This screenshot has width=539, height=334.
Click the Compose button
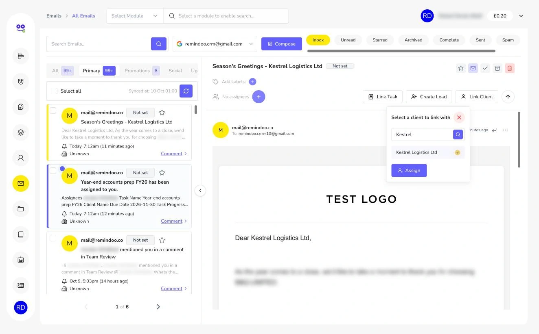[x=282, y=44]
